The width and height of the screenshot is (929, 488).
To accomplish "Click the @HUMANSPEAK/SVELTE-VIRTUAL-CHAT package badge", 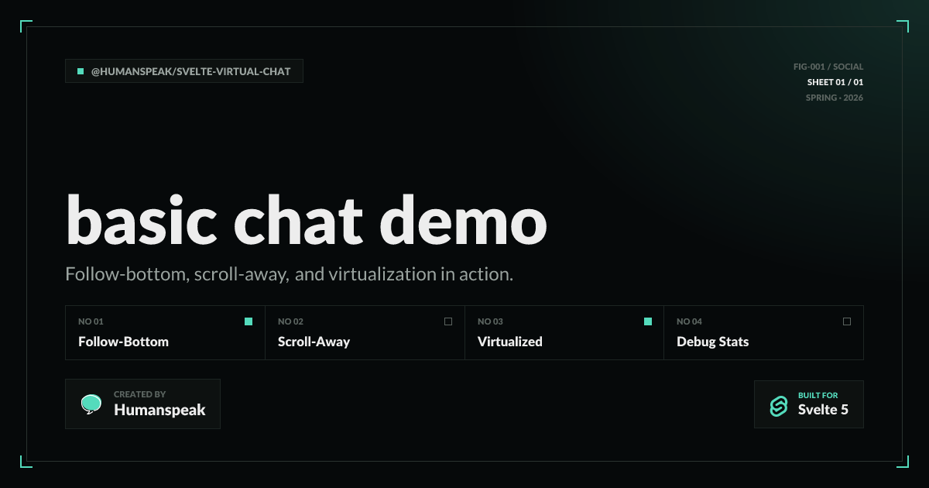I will point(184,71).
